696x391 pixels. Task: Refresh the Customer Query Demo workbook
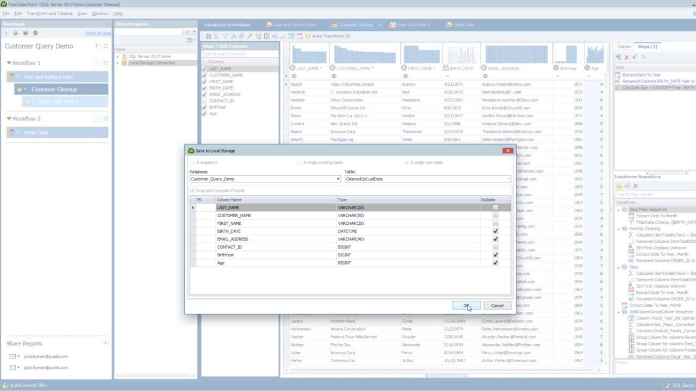pos(105,46)
